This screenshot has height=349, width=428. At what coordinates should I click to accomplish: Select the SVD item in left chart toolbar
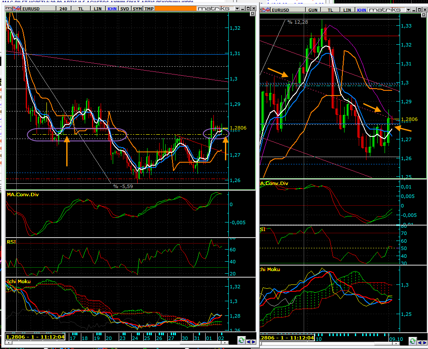pos(124,9)
